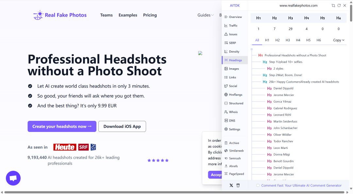This screenshot has height=194, width=353.
Task: Open the Pricing navigation link
Action: pyautogui.click(x=150, y=15)
